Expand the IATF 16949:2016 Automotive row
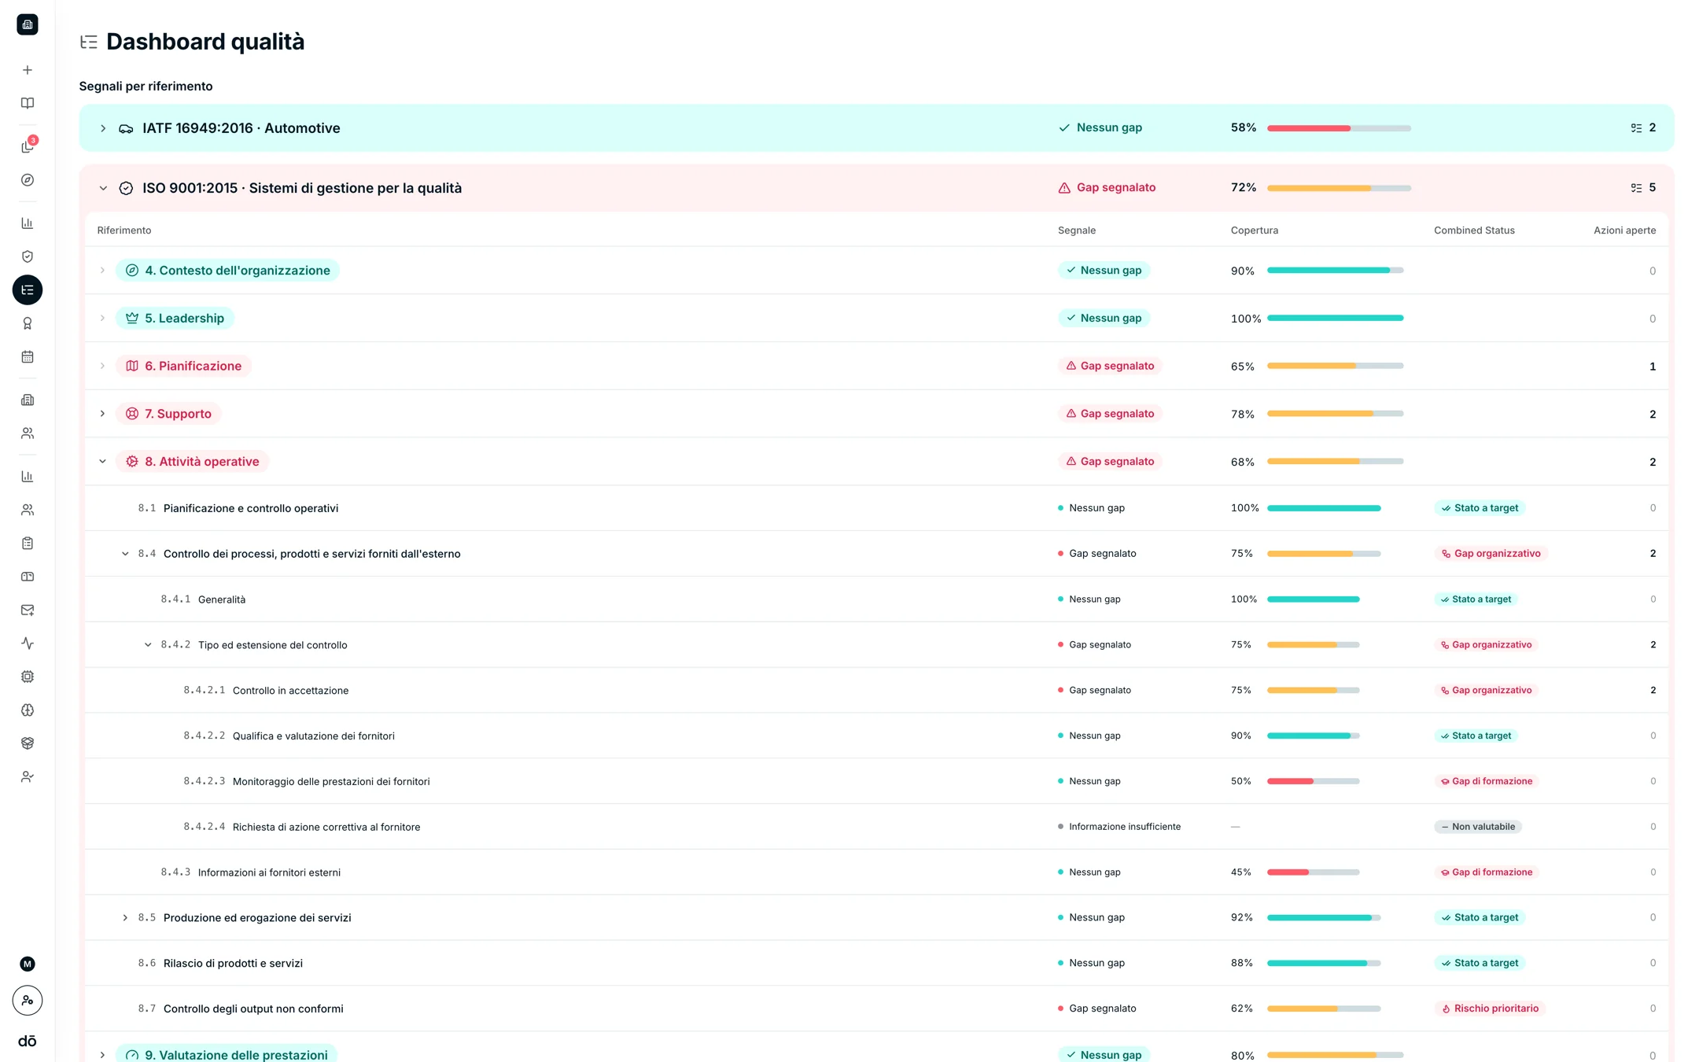 (x=103, y=128)
